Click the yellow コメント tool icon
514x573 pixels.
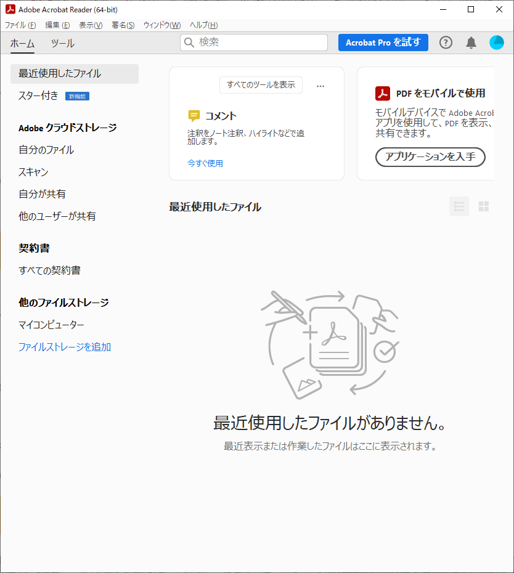194,116
